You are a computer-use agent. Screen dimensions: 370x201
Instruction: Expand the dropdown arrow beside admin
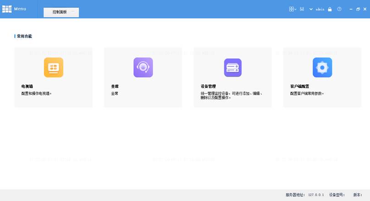coord(311,9)
